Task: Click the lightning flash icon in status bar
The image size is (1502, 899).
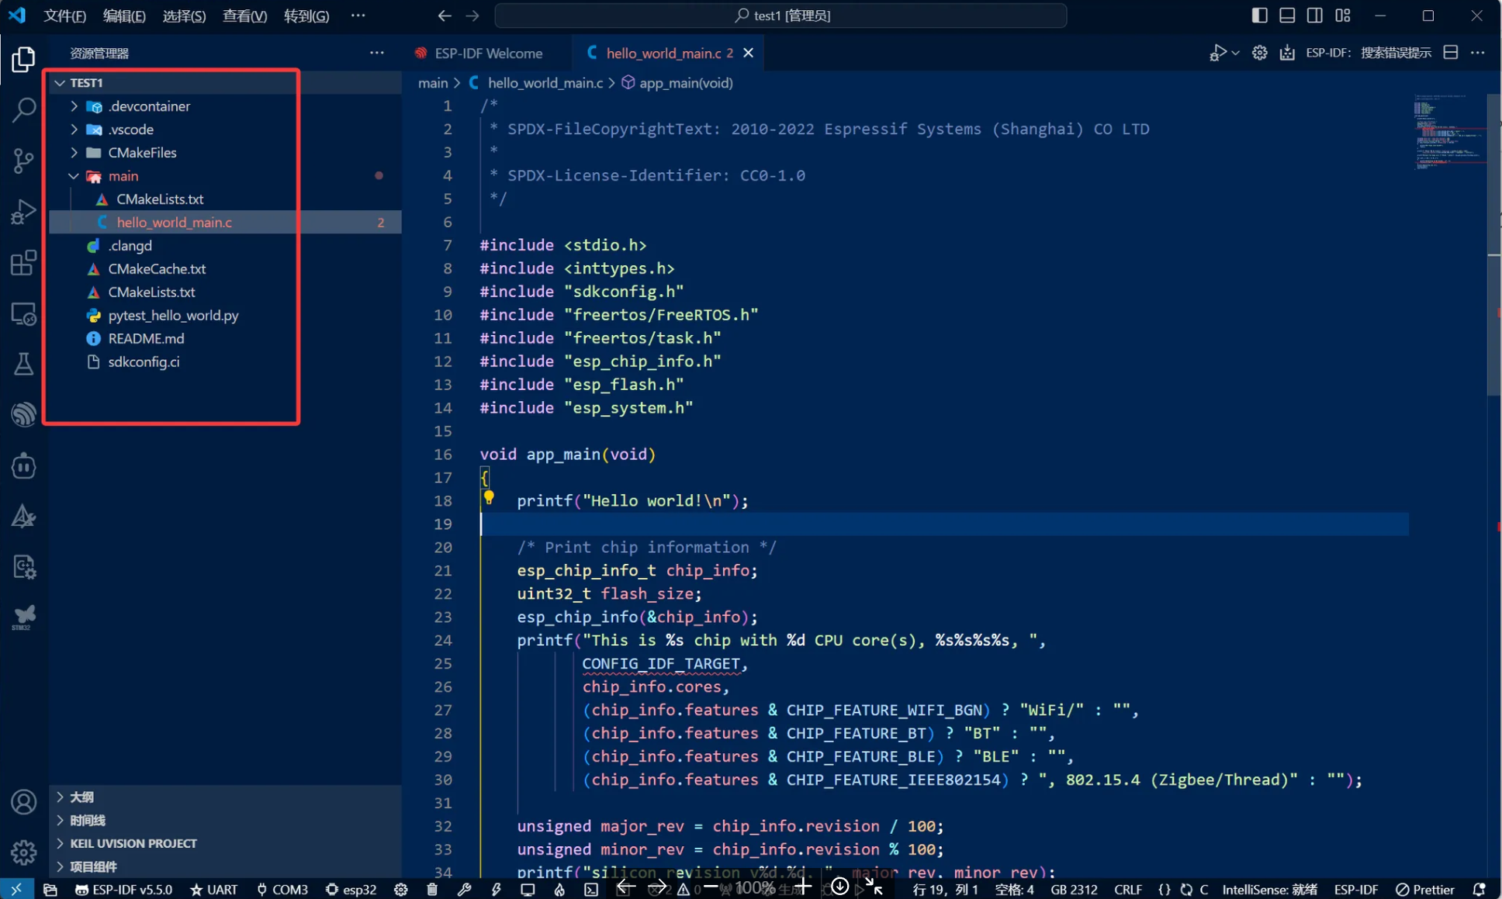Action: [x=496, y=890]
